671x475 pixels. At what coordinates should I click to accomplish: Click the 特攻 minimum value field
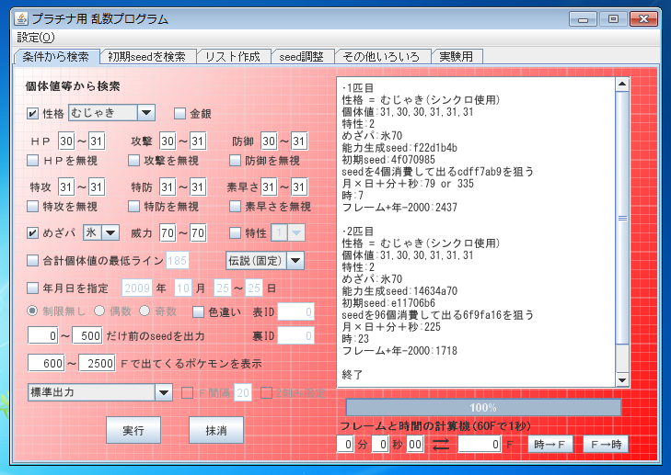point(66,187)
